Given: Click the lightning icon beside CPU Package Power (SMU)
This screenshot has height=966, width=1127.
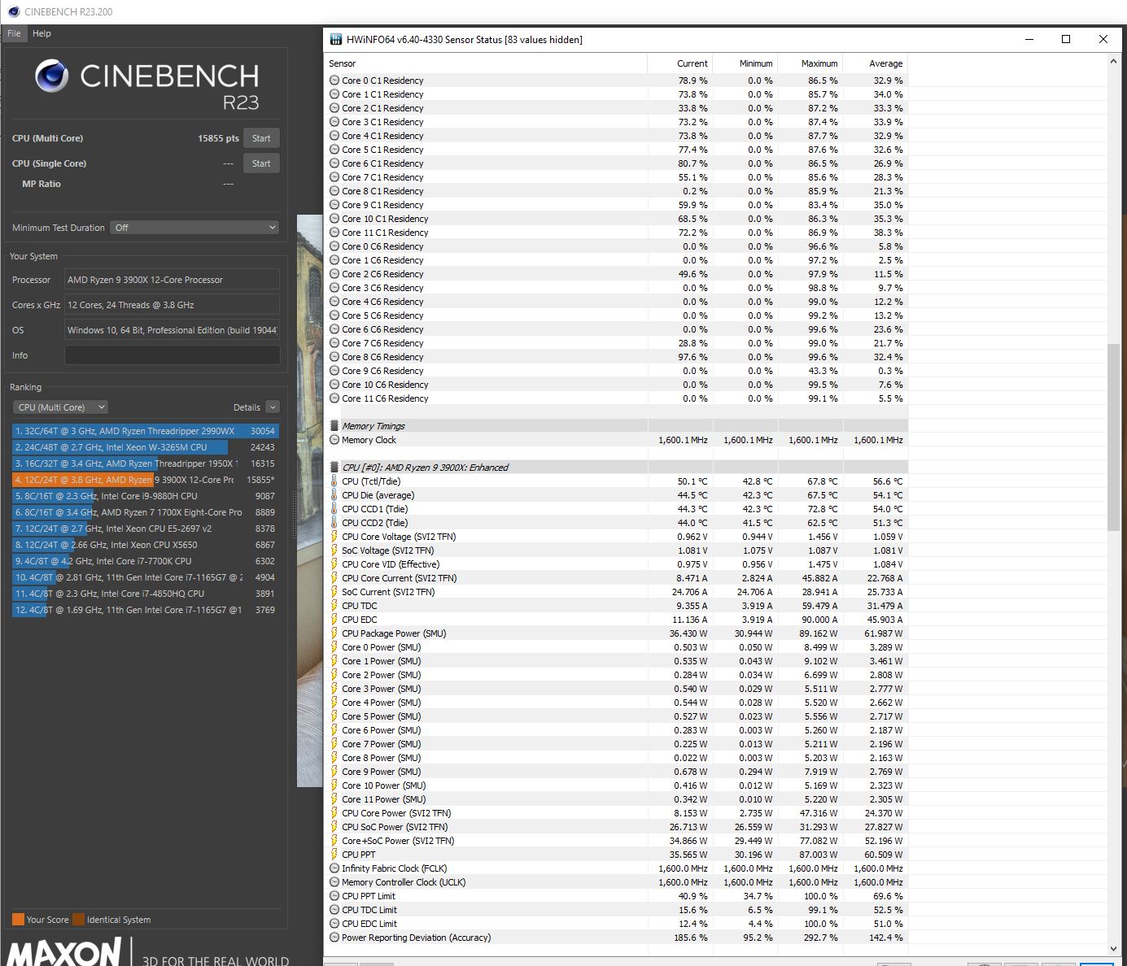Looking at the screenshot, I should (x=334, y=633).
